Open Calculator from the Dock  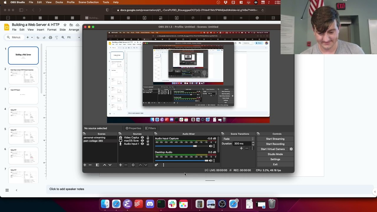[x=200, y=204]
